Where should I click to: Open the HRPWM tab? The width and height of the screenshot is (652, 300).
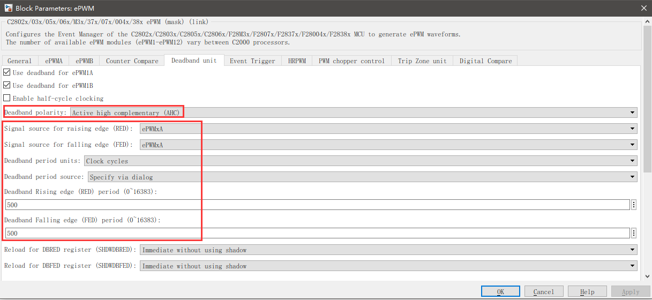coord(297,61)
